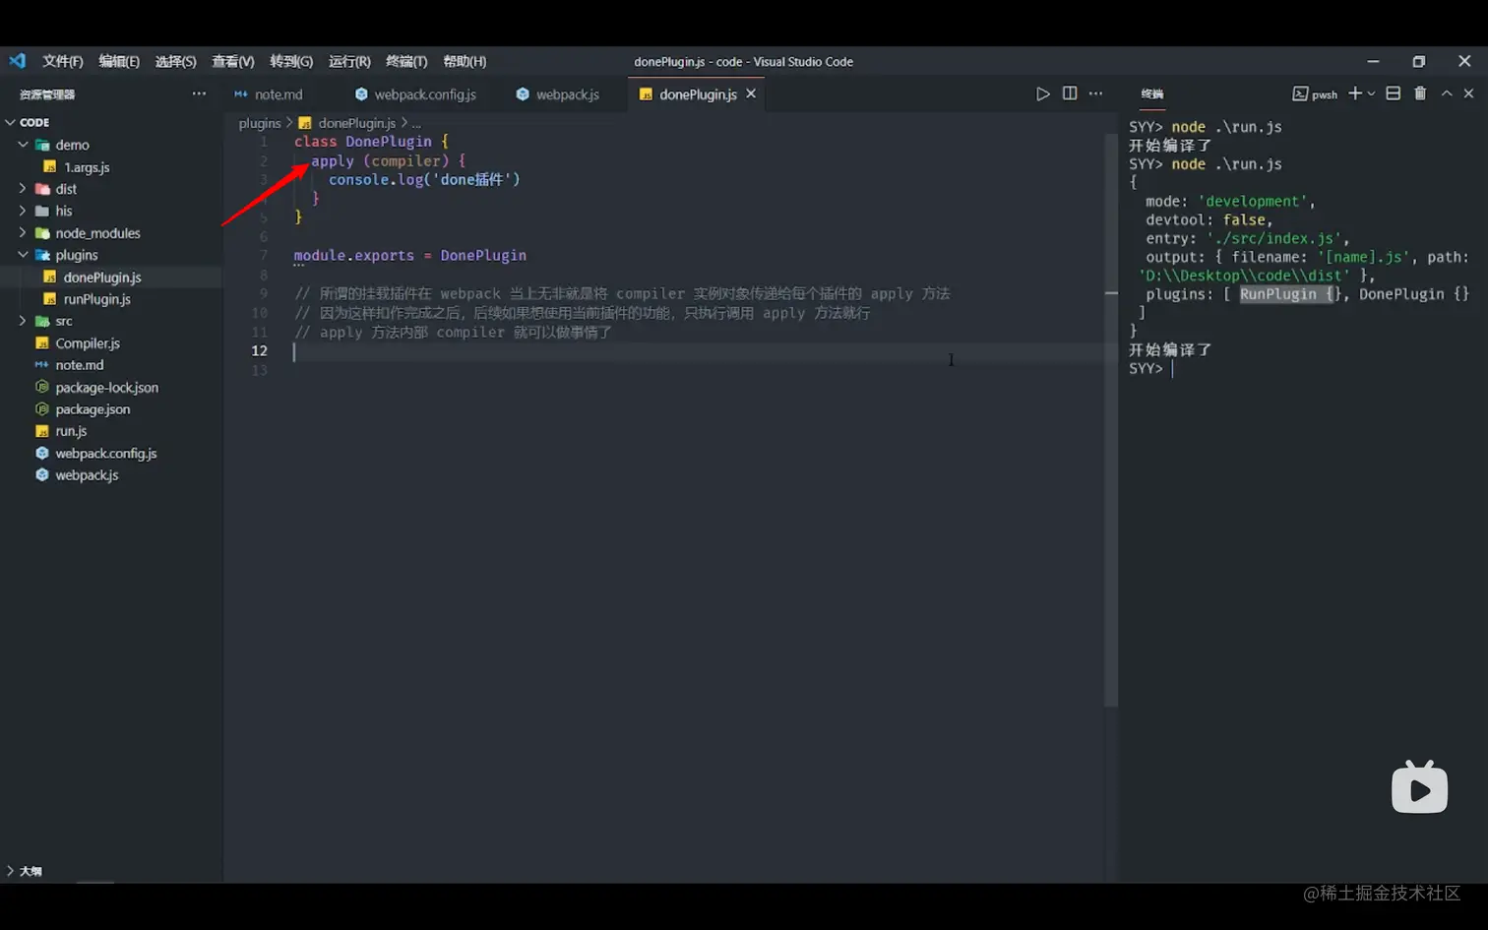Close the terminal panel

(1468, 93)
